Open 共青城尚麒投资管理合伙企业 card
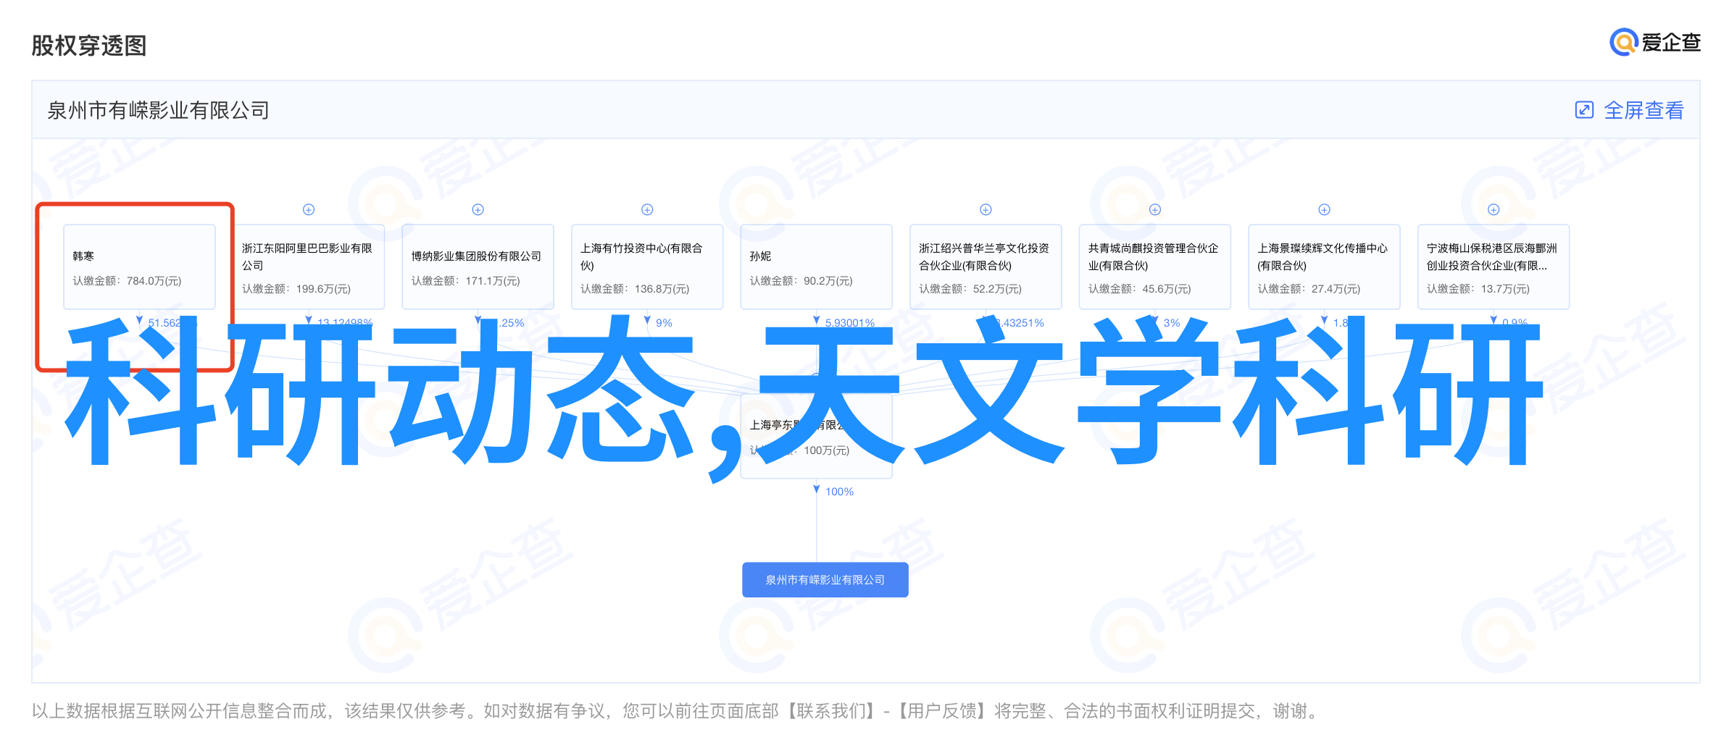Screen dimensions: 1716x743 (1156, 267)
